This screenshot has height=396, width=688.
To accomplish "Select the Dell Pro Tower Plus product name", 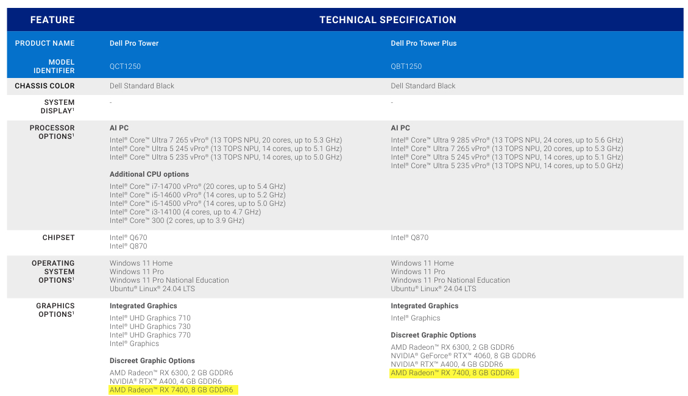I will 424,43.
